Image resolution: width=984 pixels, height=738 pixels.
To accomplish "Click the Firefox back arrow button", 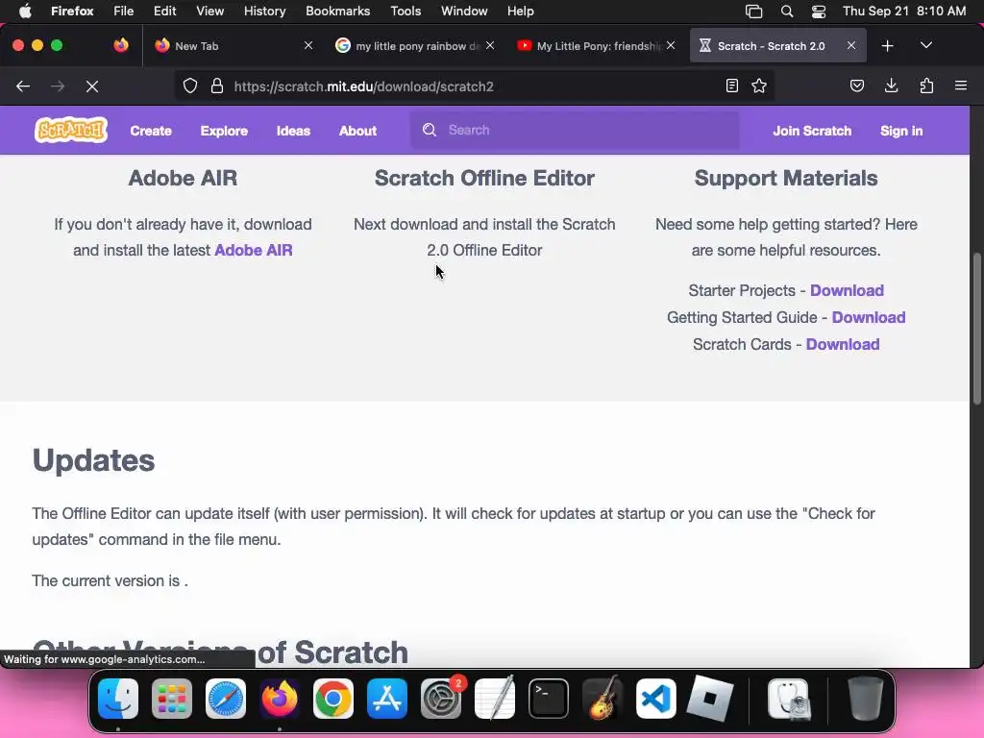I will pyautogui.click(x=23, y=86).
